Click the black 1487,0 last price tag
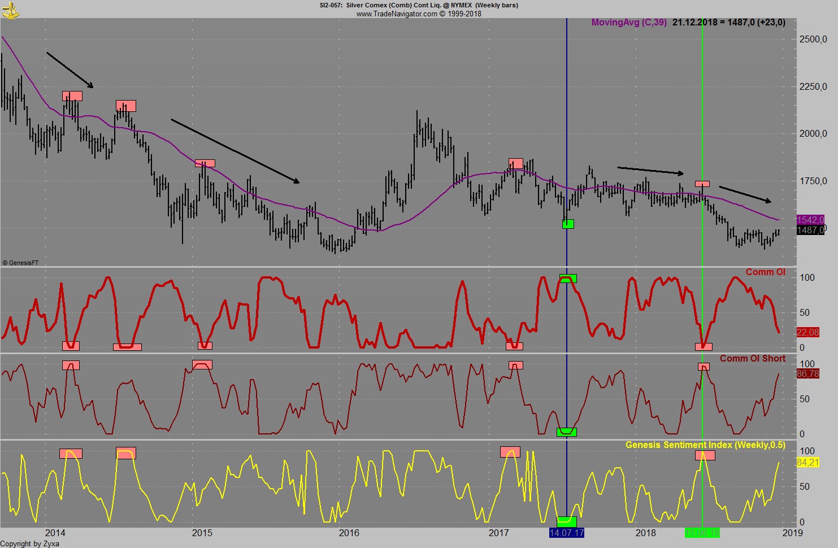 coord(810,230)
